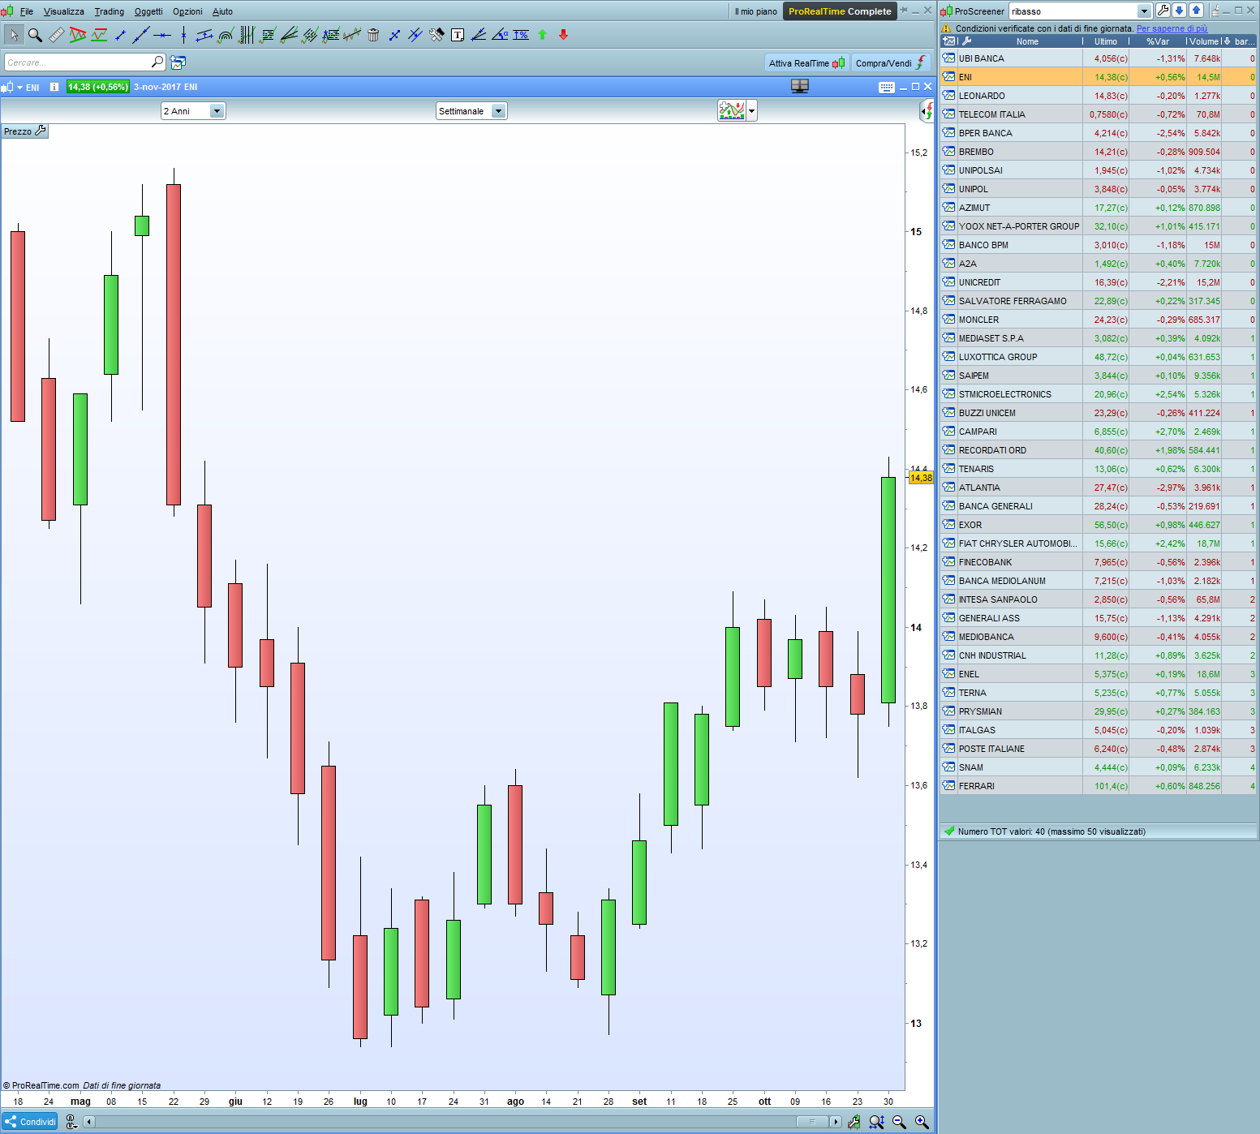Select the LEONARDO row in screener
1260x1134 pixels.
point(1098,96)
